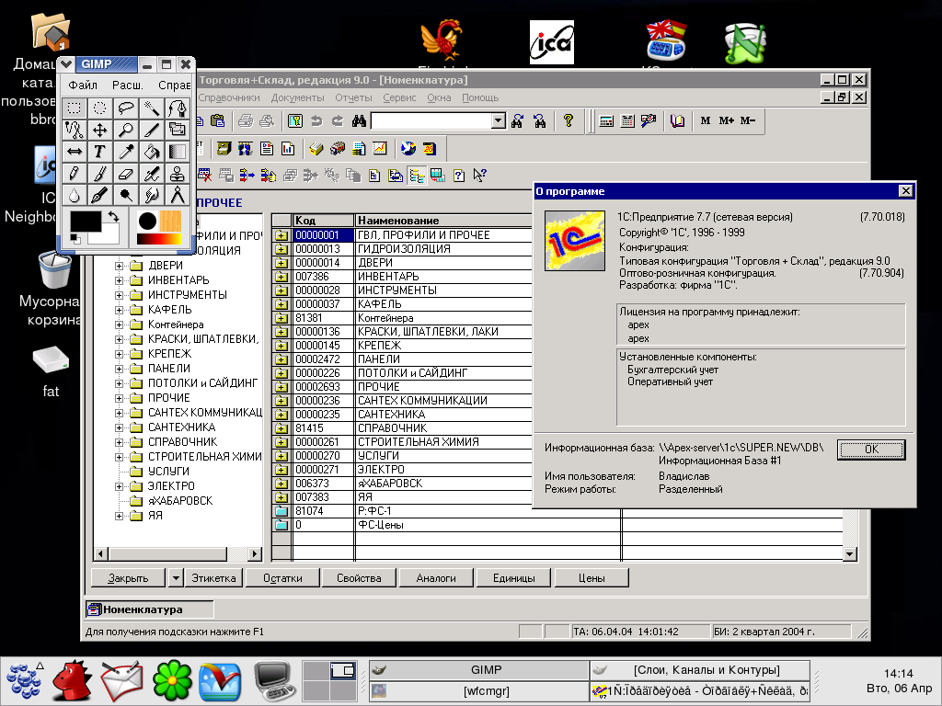942x706 pixels.
Task: Pick the Magic Wand tool in GIMP
Action: (152, 108)
